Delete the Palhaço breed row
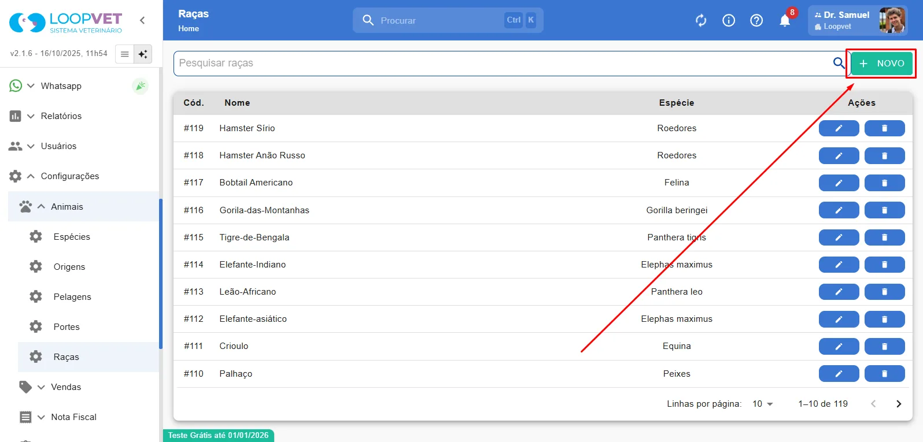The height and width of the screenshot is (442, 923). tap(884, 374)
